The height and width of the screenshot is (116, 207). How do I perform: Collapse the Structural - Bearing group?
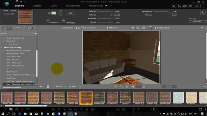(2, 48)
